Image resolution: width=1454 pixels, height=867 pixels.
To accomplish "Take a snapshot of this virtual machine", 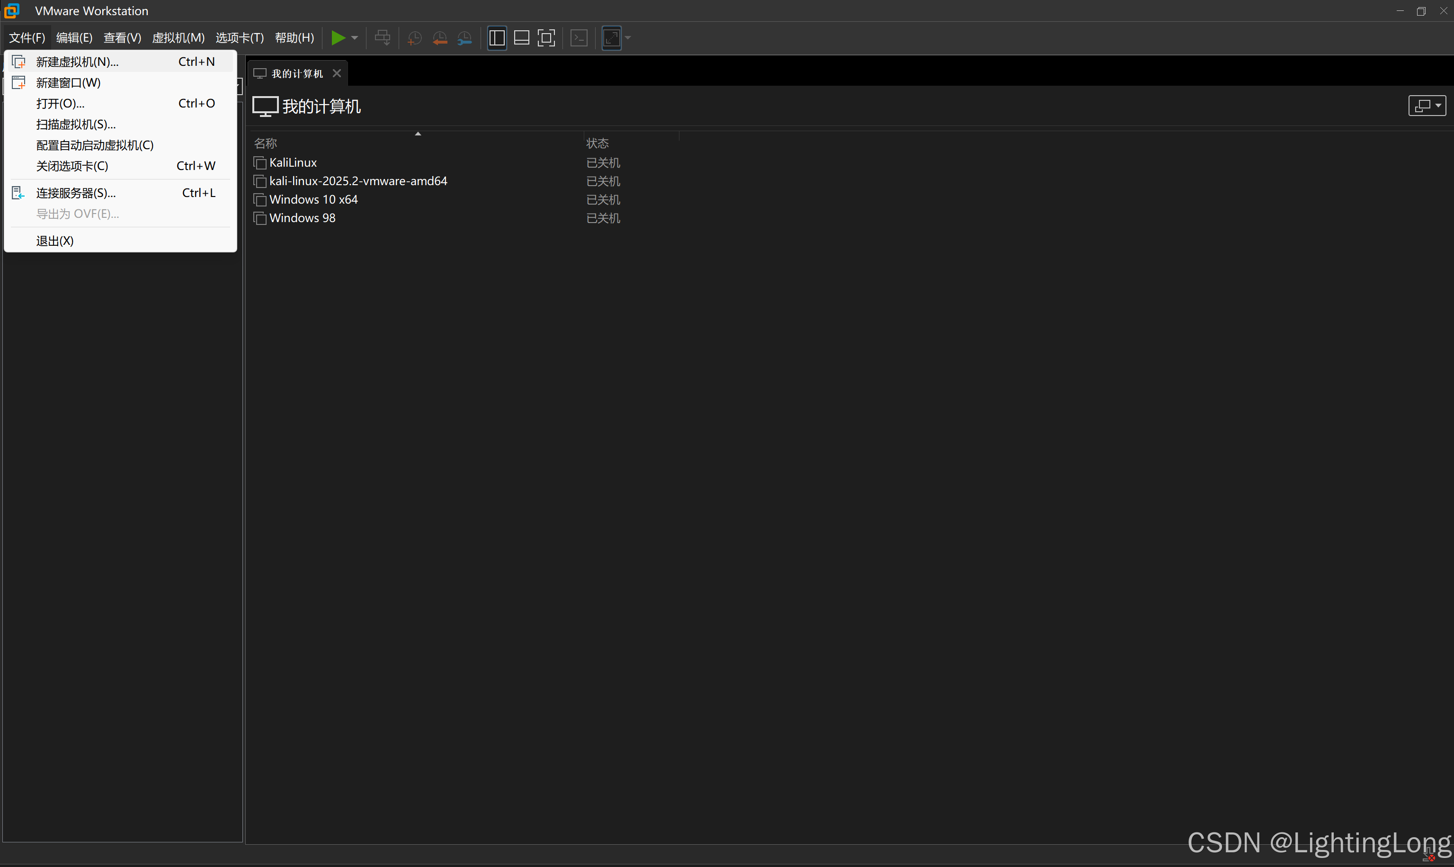I will (415, 37).
